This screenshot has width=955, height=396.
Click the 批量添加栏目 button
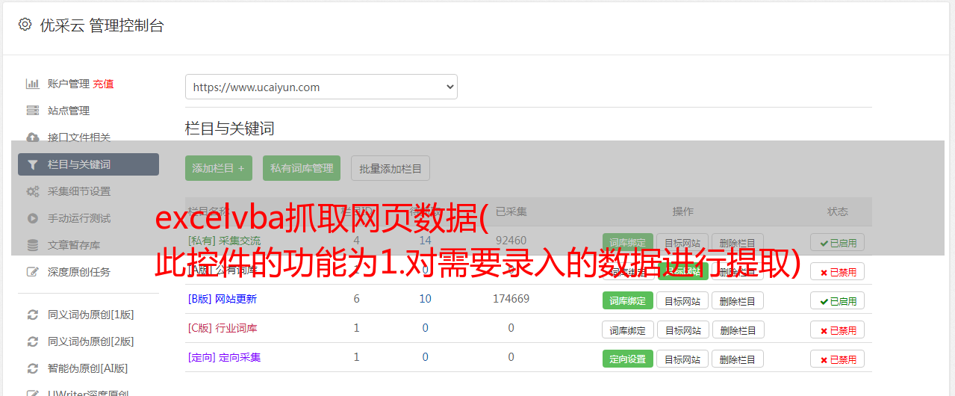[391, 168]
